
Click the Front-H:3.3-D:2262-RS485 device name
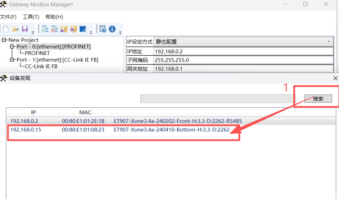178,121
